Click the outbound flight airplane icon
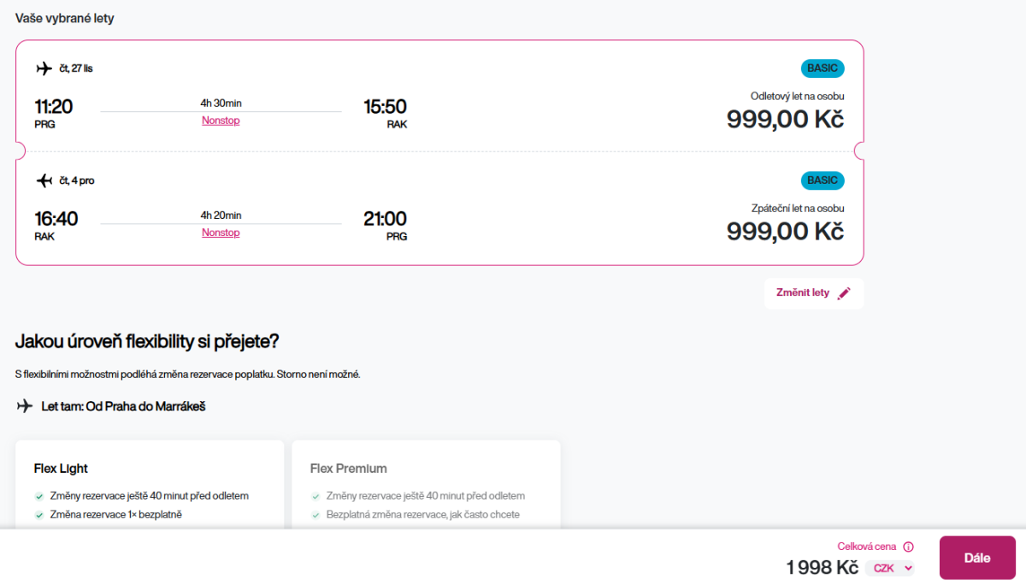Screen dimensions: 1026x585 coord(44,68)
